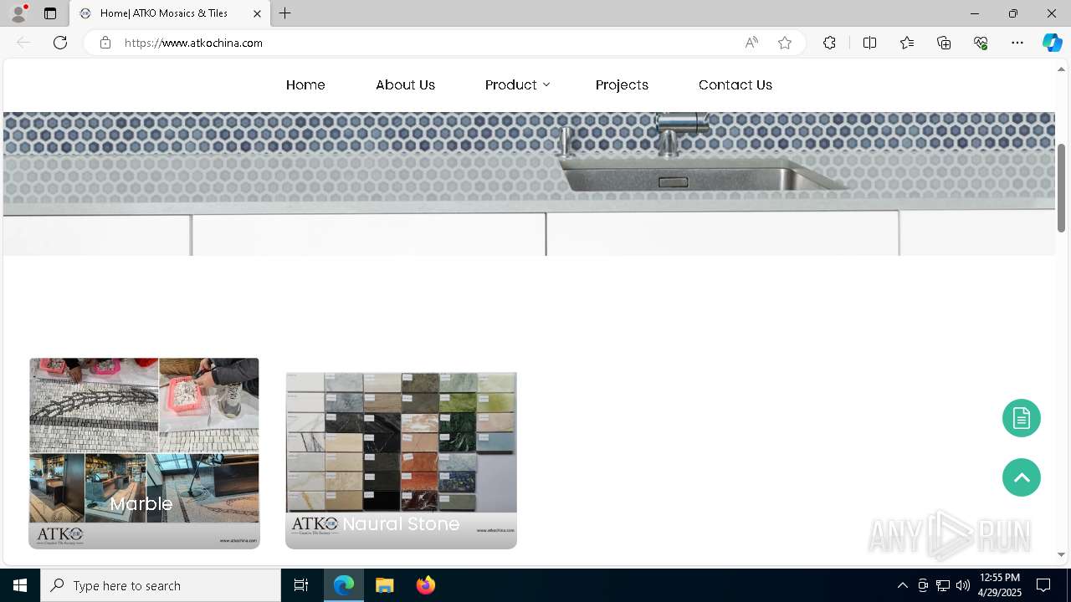1071x602 pixels.
Task: Add this page to favorites
Action: click(x=785, y=43)
